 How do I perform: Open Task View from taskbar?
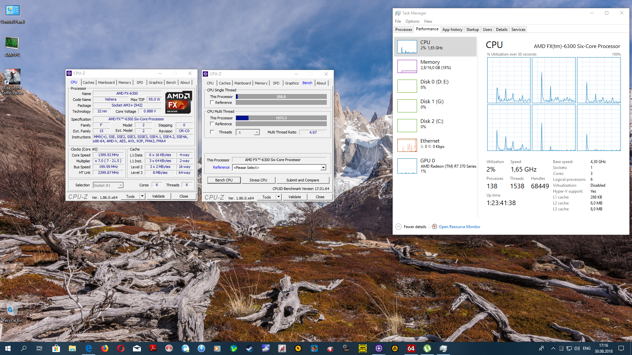39,348
